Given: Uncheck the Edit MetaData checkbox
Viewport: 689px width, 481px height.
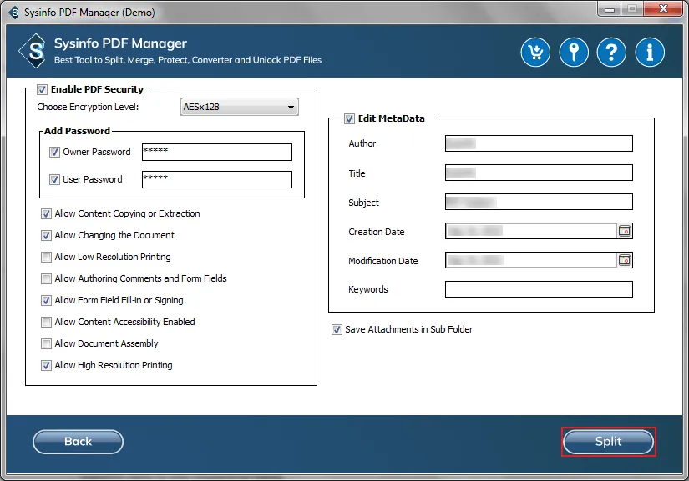Looking at the screenshot, I should 350,118.
